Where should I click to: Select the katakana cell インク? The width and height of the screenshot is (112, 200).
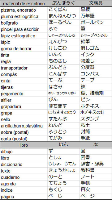(x=96, y=55)
